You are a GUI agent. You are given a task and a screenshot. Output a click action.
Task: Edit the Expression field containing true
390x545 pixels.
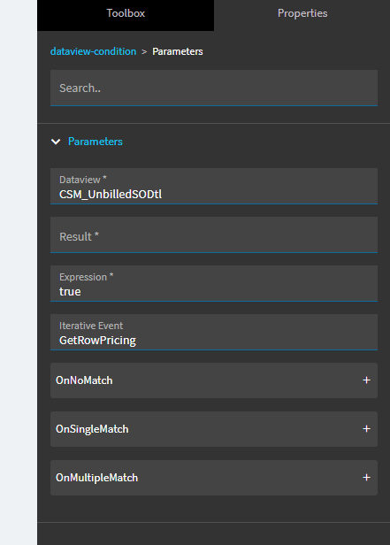tap(214, 284)
